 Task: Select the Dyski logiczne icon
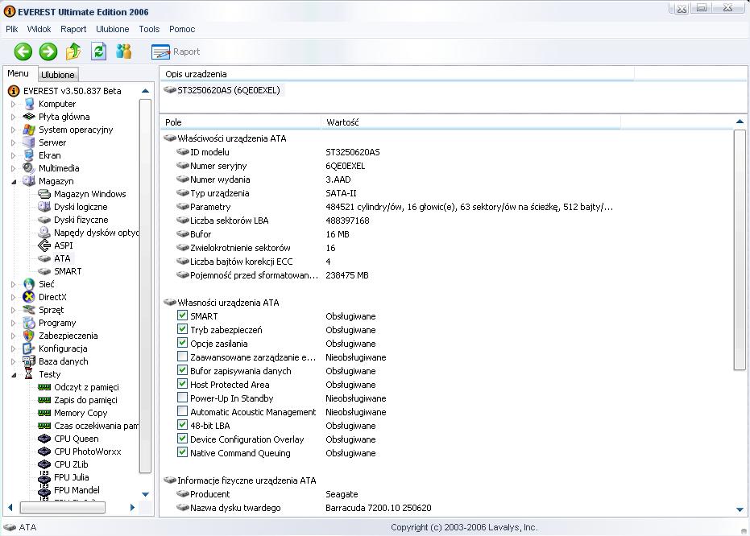(x=44, y=206)
